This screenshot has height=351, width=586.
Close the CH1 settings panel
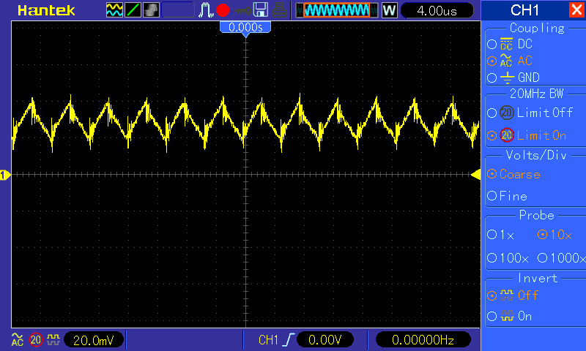tap(576, 10)
